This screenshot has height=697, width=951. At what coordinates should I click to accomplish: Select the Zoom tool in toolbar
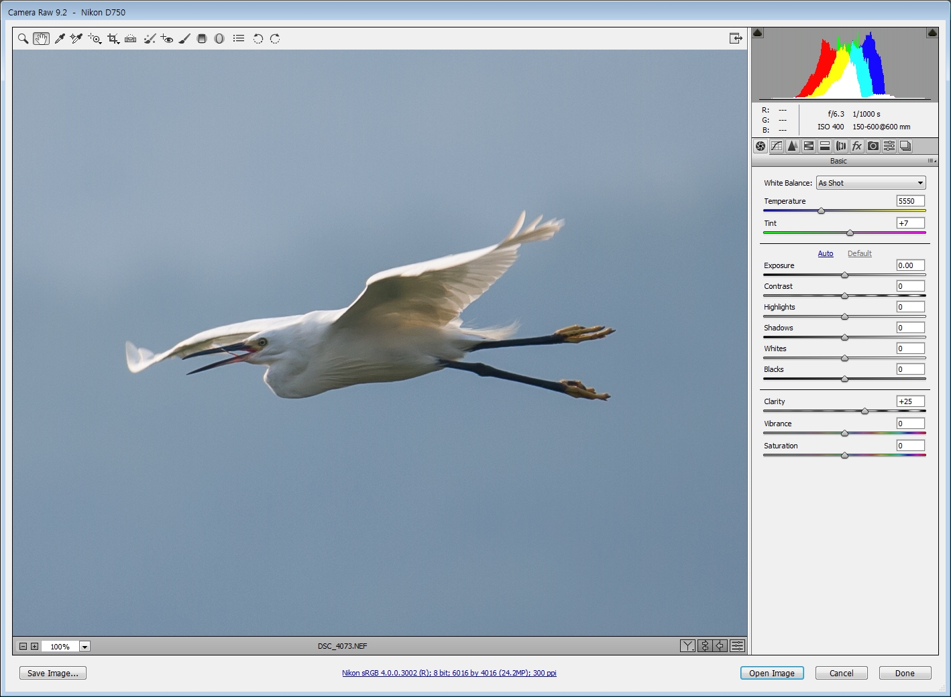tap(23, 39)
